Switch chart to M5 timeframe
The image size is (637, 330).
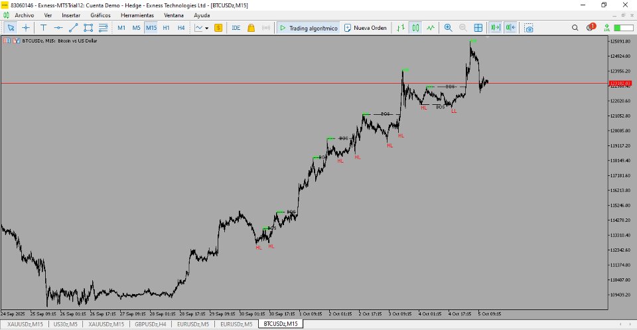coord(137,28)
